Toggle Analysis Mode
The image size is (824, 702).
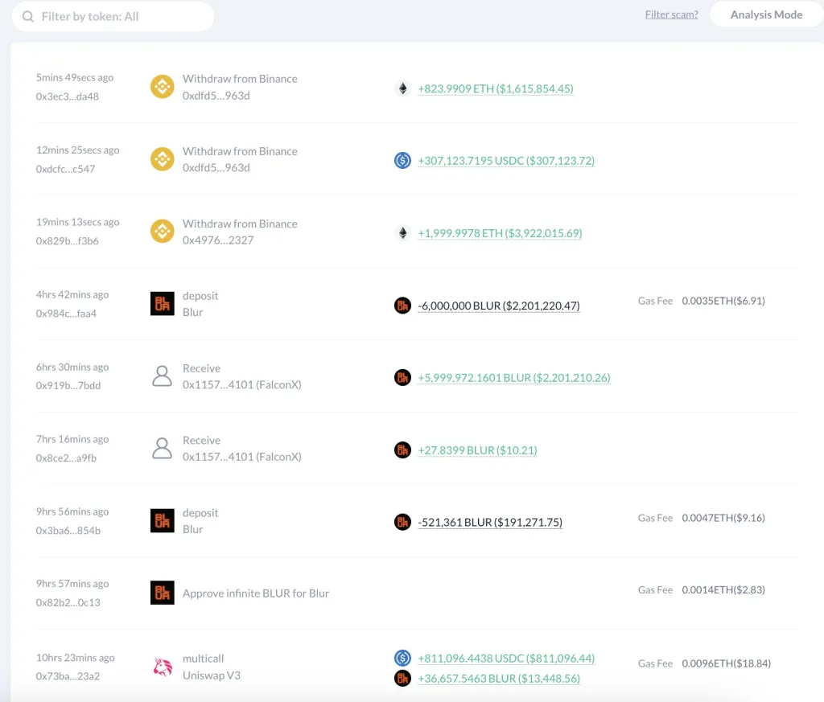(x=765, y=14)
